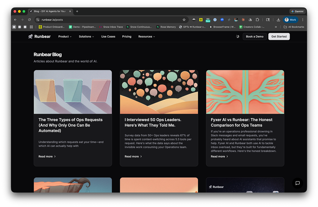318x207 pixels.
Task: Open the balloons thumbnail for the Ops Leaders post
Action: point(159,92)
